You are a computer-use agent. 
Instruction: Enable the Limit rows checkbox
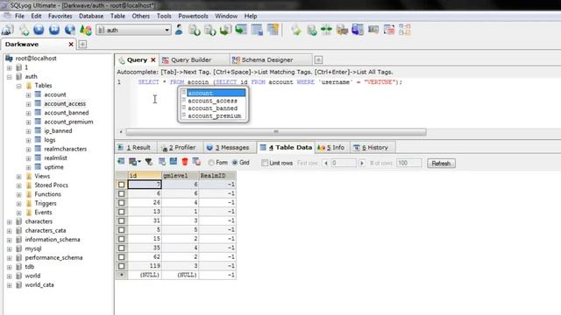[x=265, y=163]
